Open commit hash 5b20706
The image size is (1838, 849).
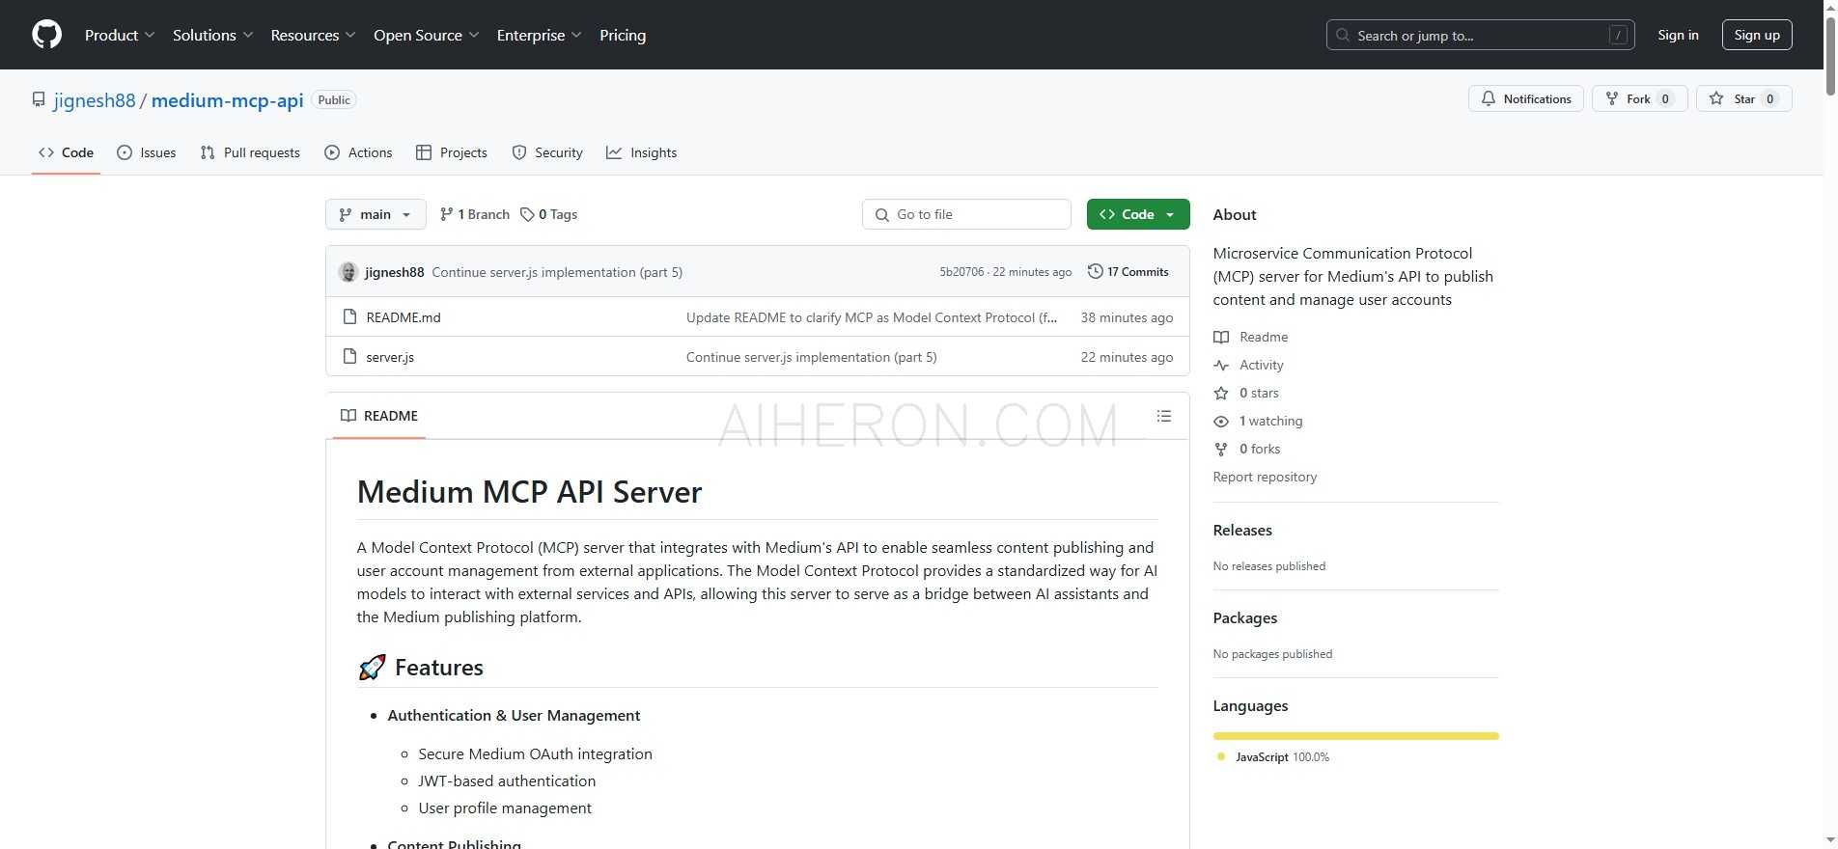coord(961,272)
